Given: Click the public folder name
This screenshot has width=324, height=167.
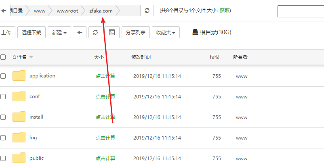Looking at the screenshot, I should [37, 158].
